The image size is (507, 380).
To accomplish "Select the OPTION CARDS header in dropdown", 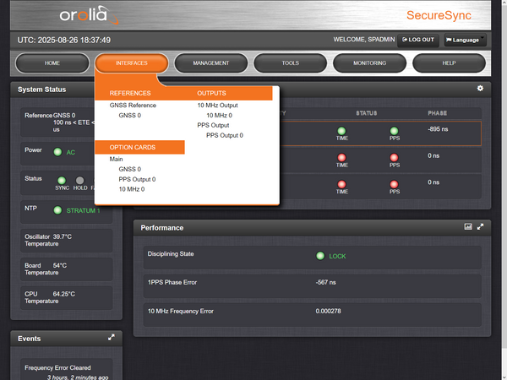I will point(133,147).
